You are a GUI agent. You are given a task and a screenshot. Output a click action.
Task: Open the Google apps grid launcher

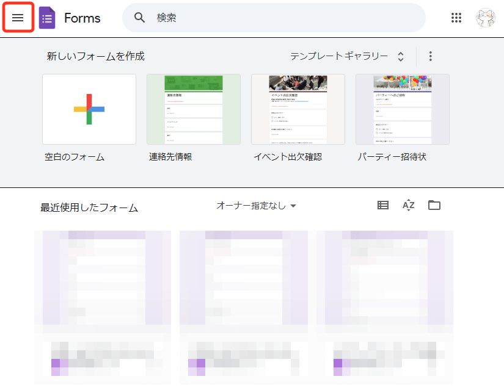point(456,18)
